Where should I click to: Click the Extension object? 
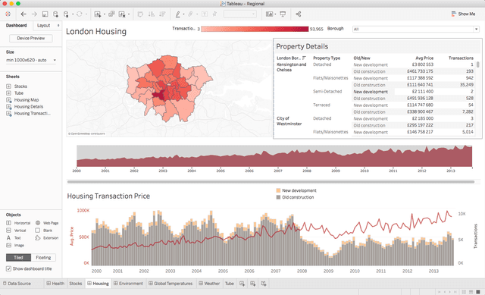pyautogui.click(x=47, y=237)
